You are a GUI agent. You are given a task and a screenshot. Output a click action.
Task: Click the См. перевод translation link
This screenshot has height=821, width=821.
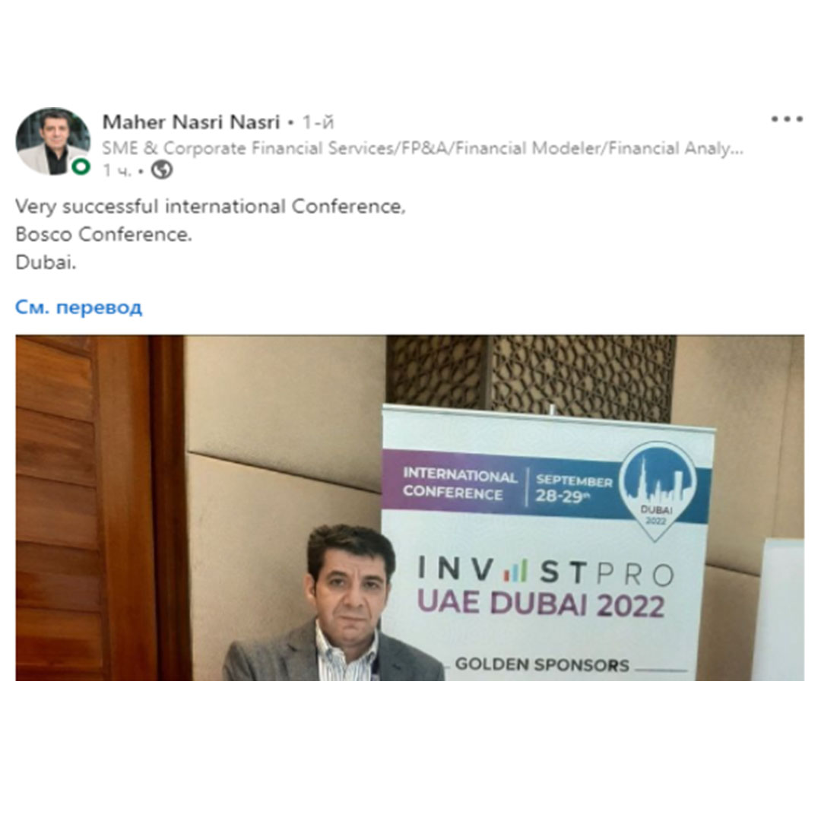pos(78,307)
